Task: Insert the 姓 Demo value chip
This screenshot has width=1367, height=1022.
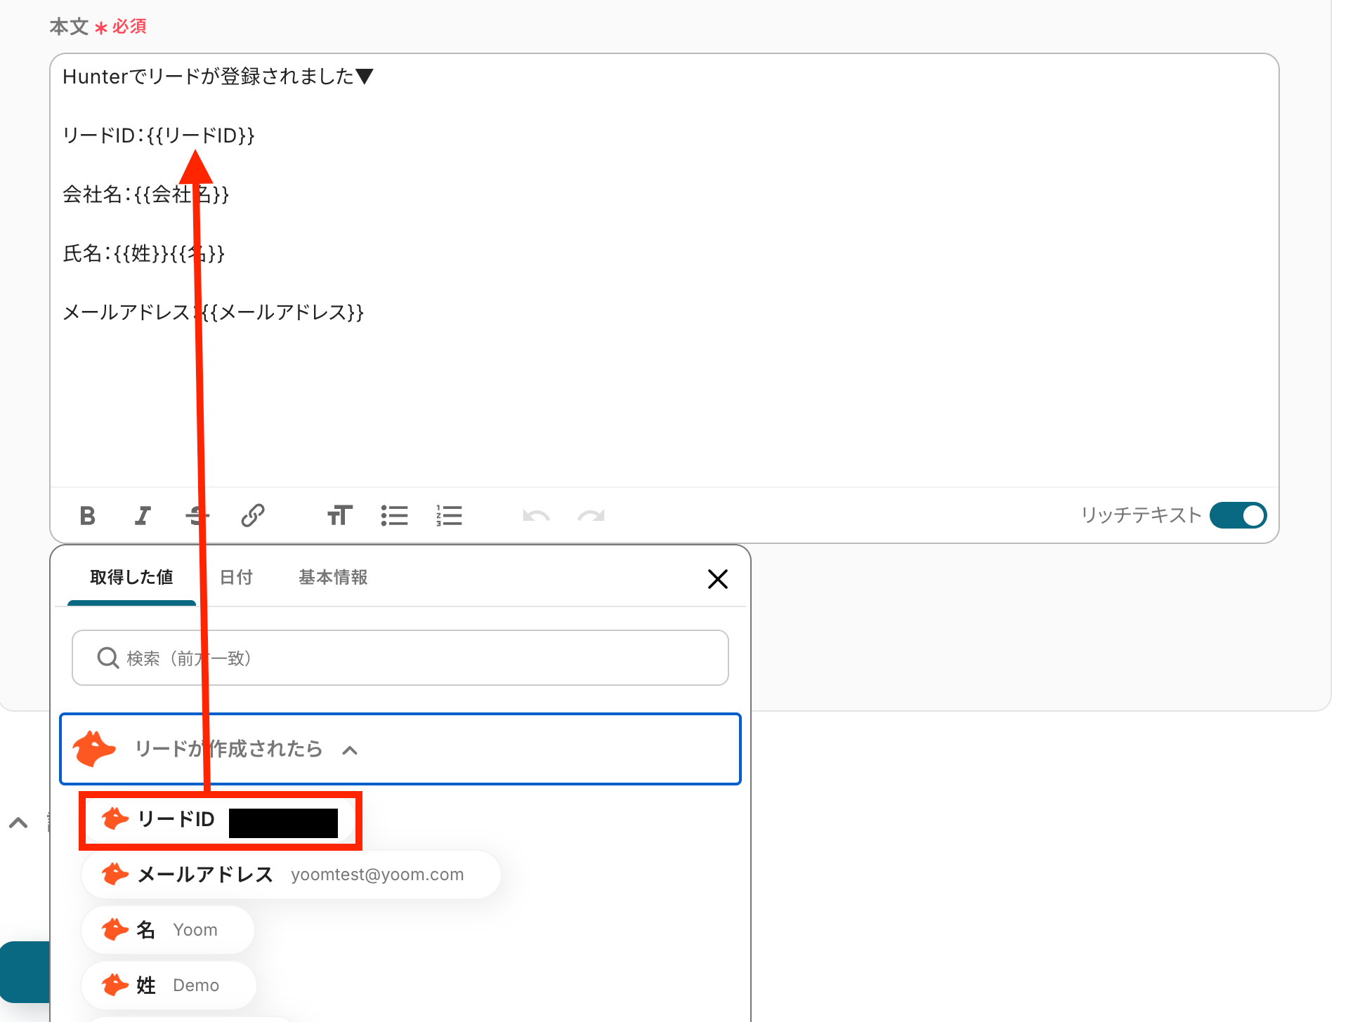Action: pyautogui.click(x=169, y=985)
